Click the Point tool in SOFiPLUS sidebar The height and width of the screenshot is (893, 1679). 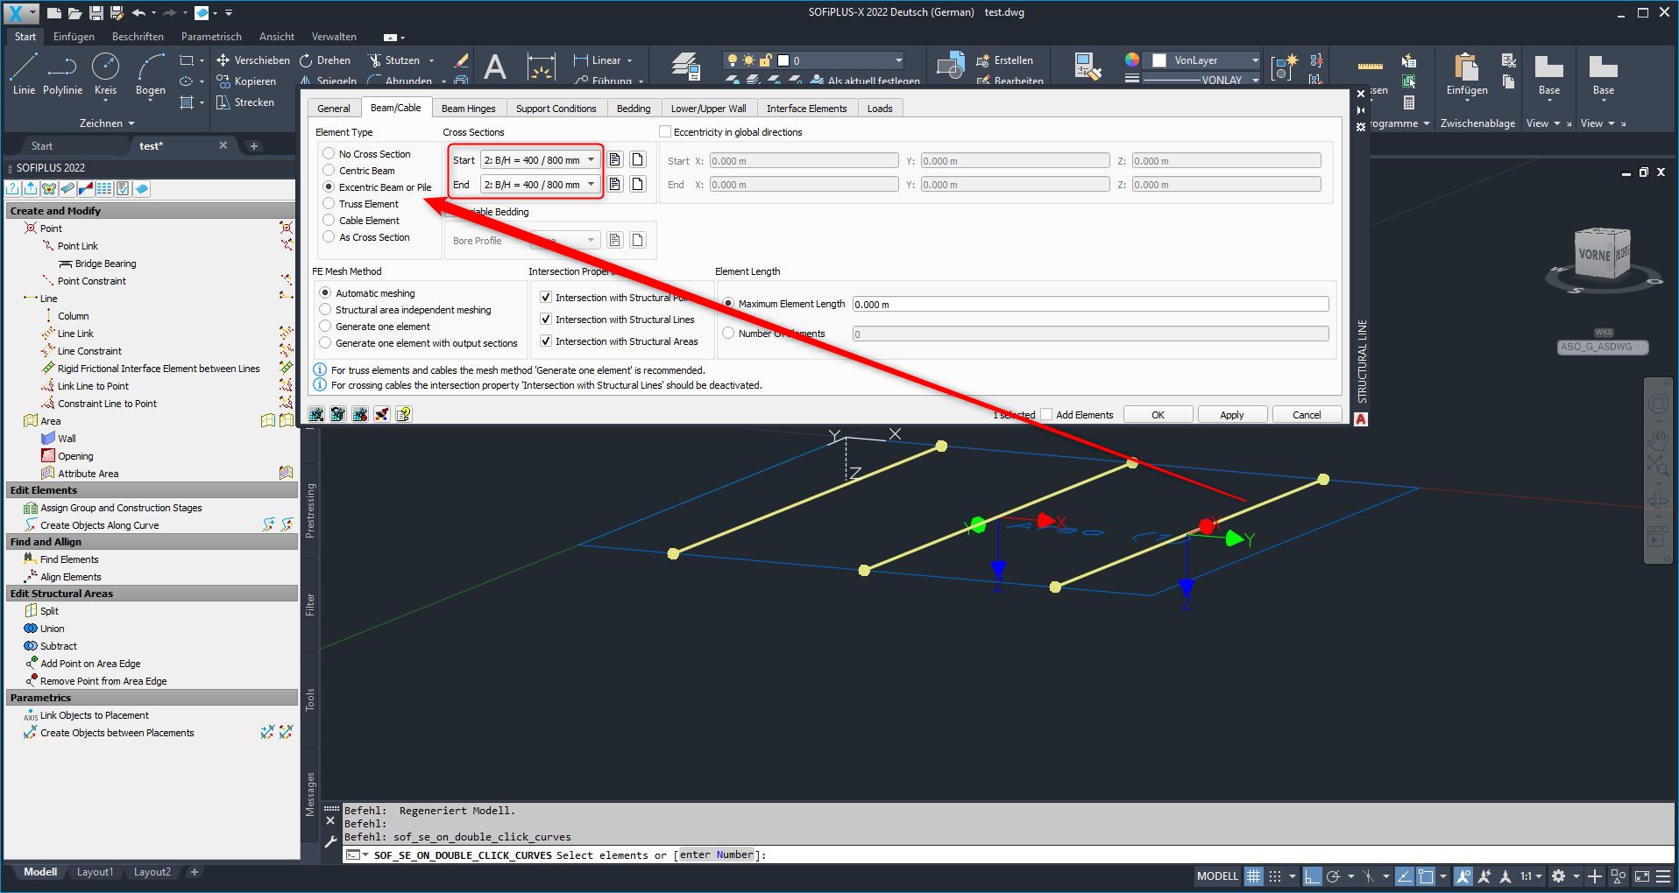pos(51,229)
